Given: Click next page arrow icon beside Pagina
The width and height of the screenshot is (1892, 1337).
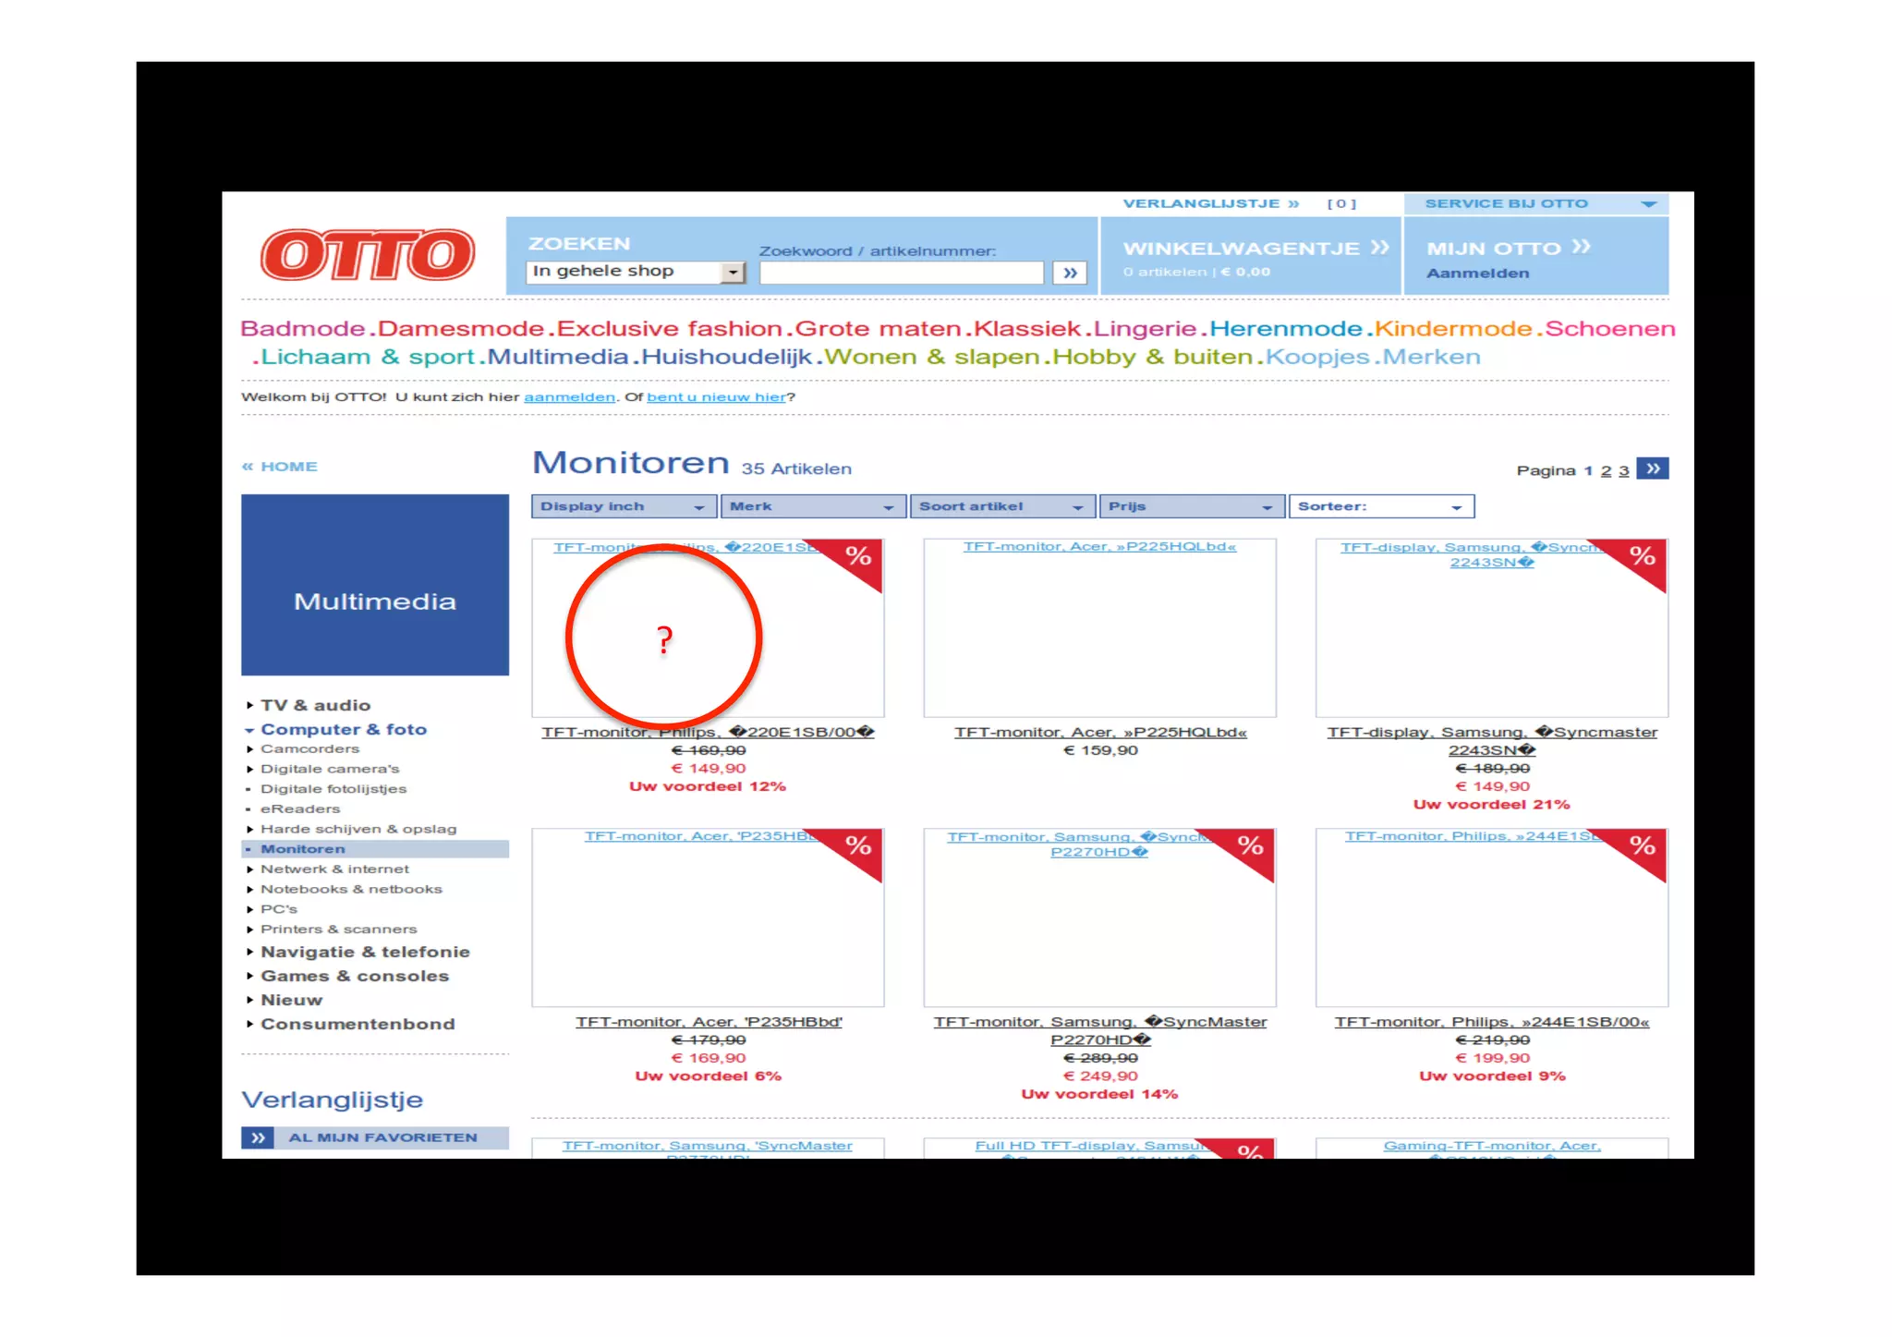Looking at the screenshot, I should (1652, 469).
